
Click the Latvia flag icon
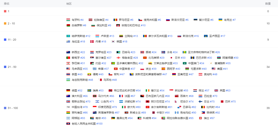pyautogui.click(x=90, y=20)
